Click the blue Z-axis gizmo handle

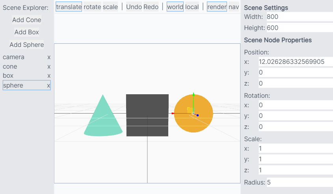[x=197, y=115]
